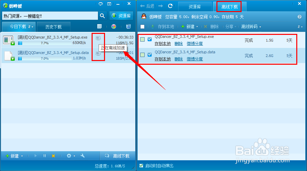The height and width of the screenshot is (171, 307).
Task: Open the main menu icon in the title bar
Action: 109,4
